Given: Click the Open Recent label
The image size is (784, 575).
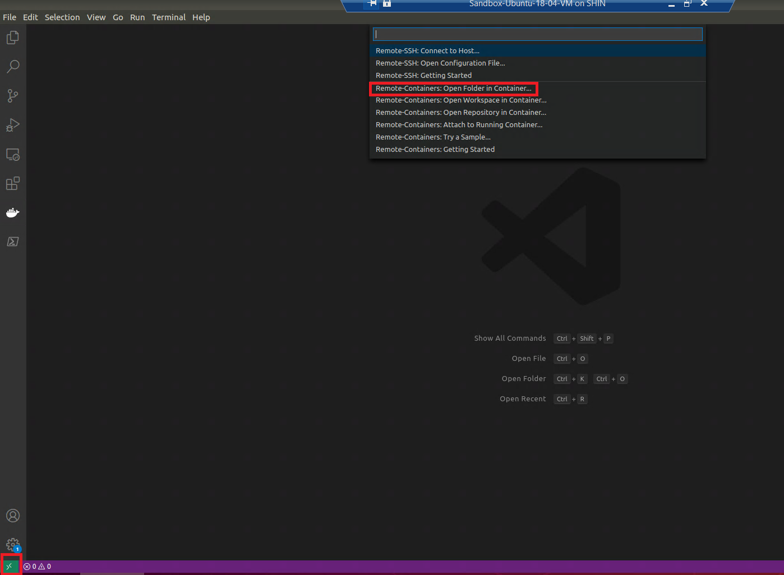Looking at the screenshot, I should tap(523, 399).
